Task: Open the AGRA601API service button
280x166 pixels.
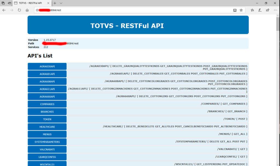Action: point(47,74)
